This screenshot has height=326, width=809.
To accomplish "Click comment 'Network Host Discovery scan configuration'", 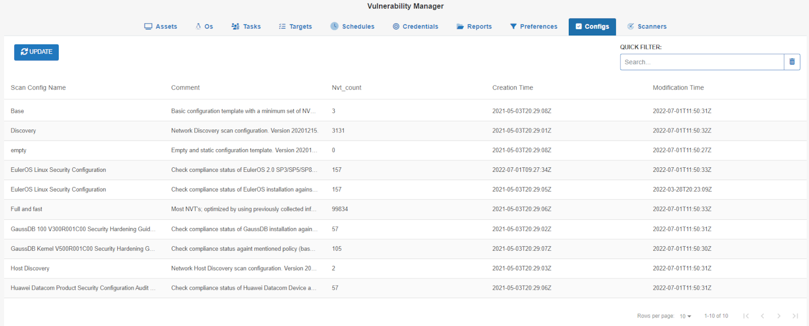I will coord(244,268).
